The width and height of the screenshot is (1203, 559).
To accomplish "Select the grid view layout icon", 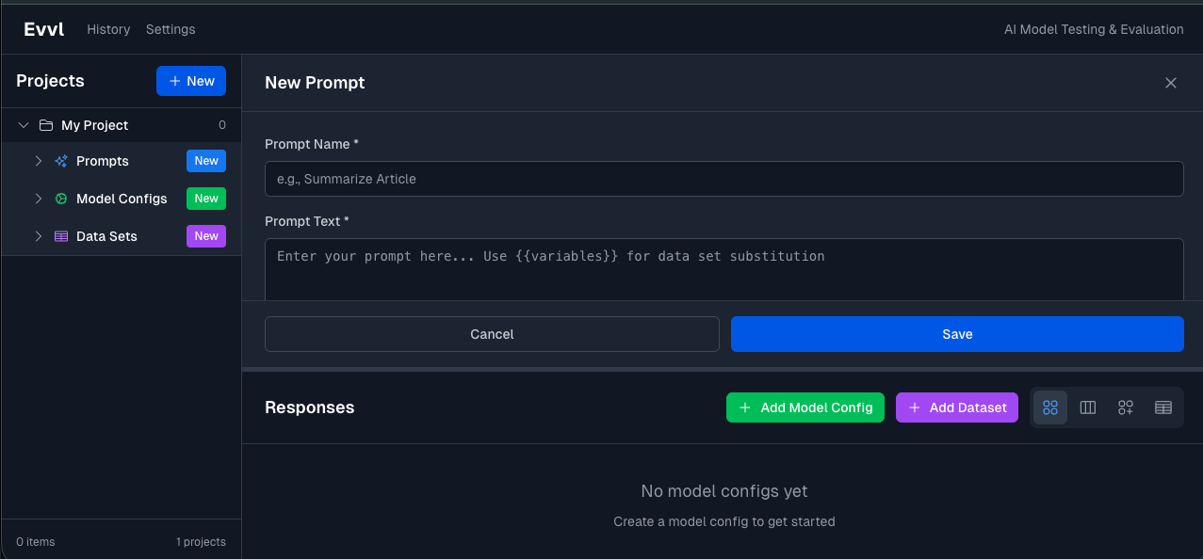I will (x=1049, y=407).
